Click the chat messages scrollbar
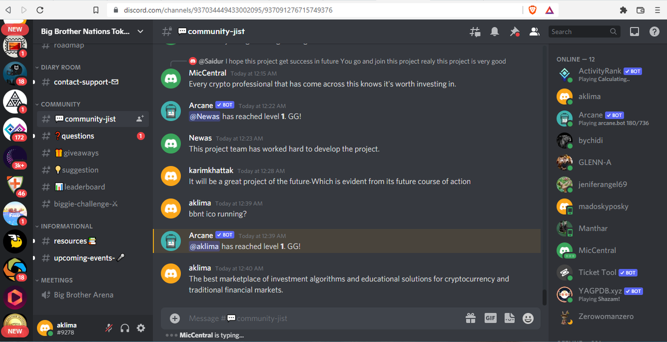Viewport: 667px width, 342px height. [x=545, y=297]
